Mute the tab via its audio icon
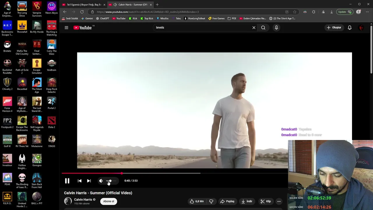Viewport: 373px width, 210px height. pyautogui.click(x=115, y=5)
